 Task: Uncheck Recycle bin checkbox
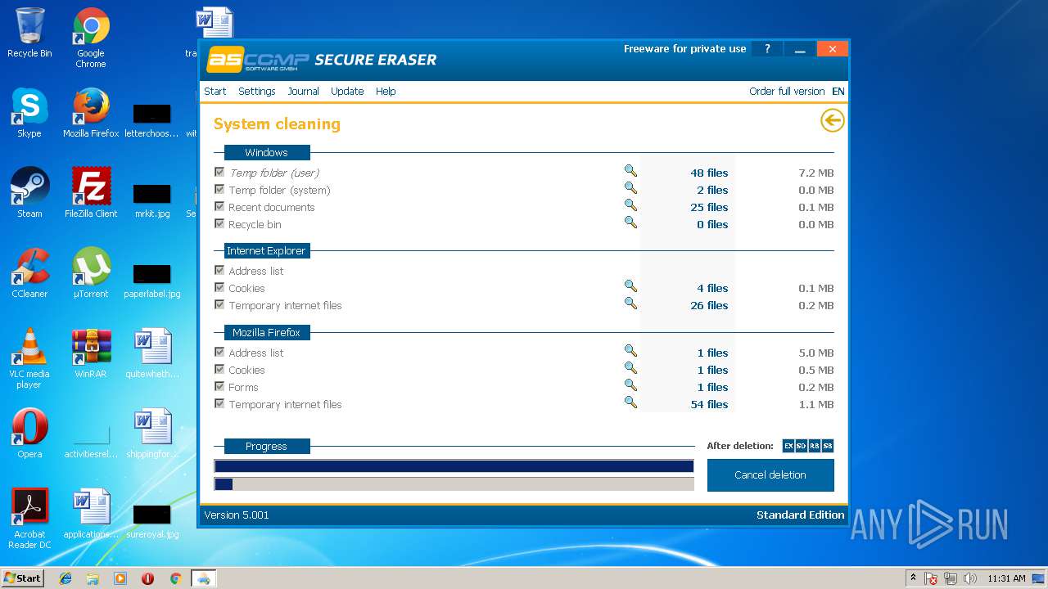219,223
